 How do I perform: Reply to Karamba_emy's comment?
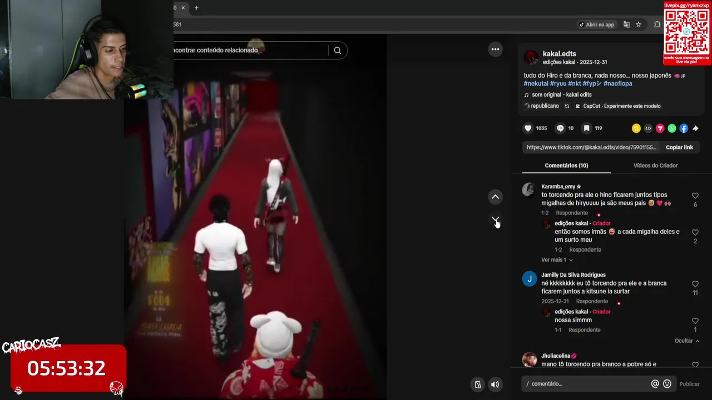(572, 213)
